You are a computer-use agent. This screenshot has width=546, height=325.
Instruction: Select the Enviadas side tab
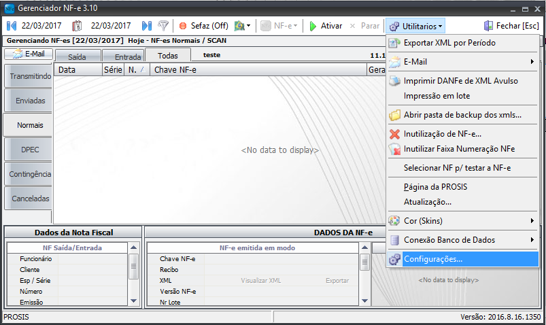point(29,101)
